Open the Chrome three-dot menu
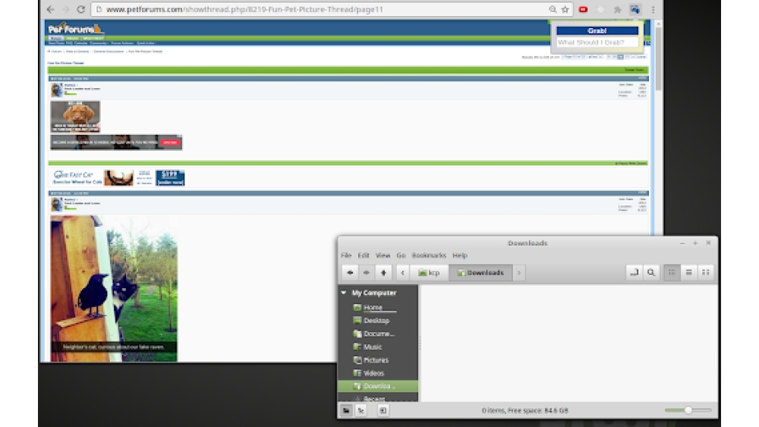The width and height of the screenshot is (759, 427). tap(653, 9)
